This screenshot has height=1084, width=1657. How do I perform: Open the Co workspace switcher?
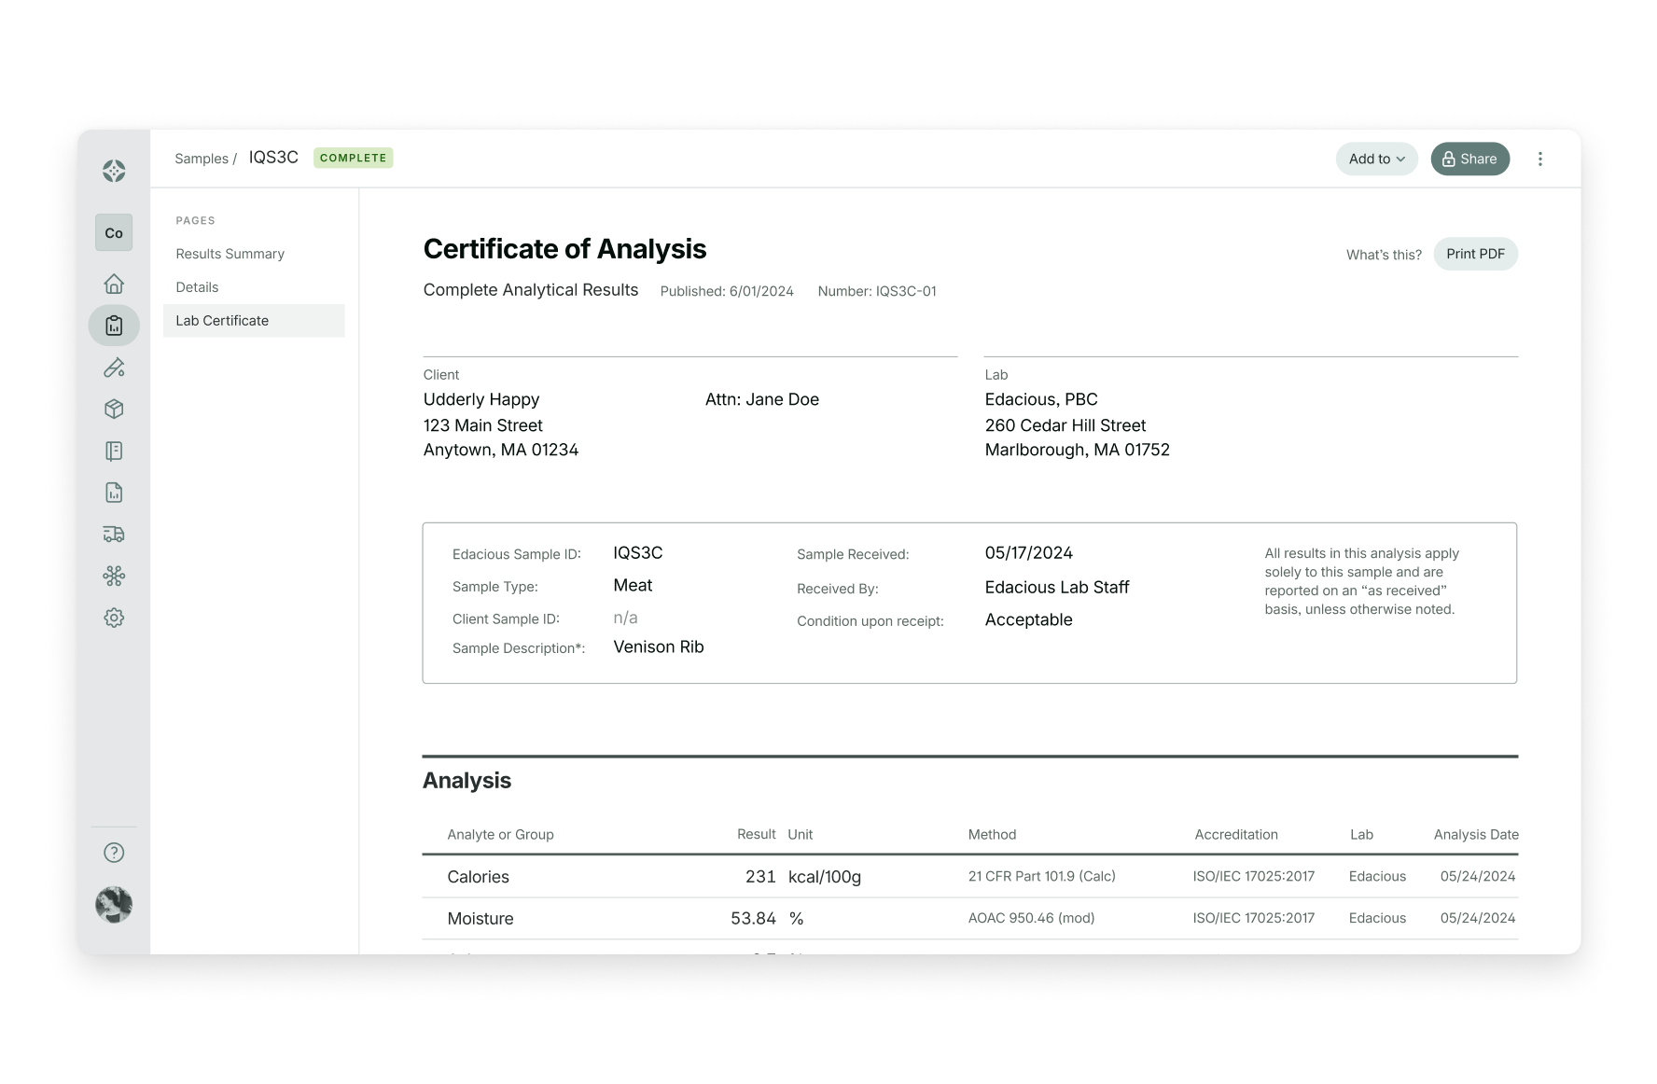[114, 233]
